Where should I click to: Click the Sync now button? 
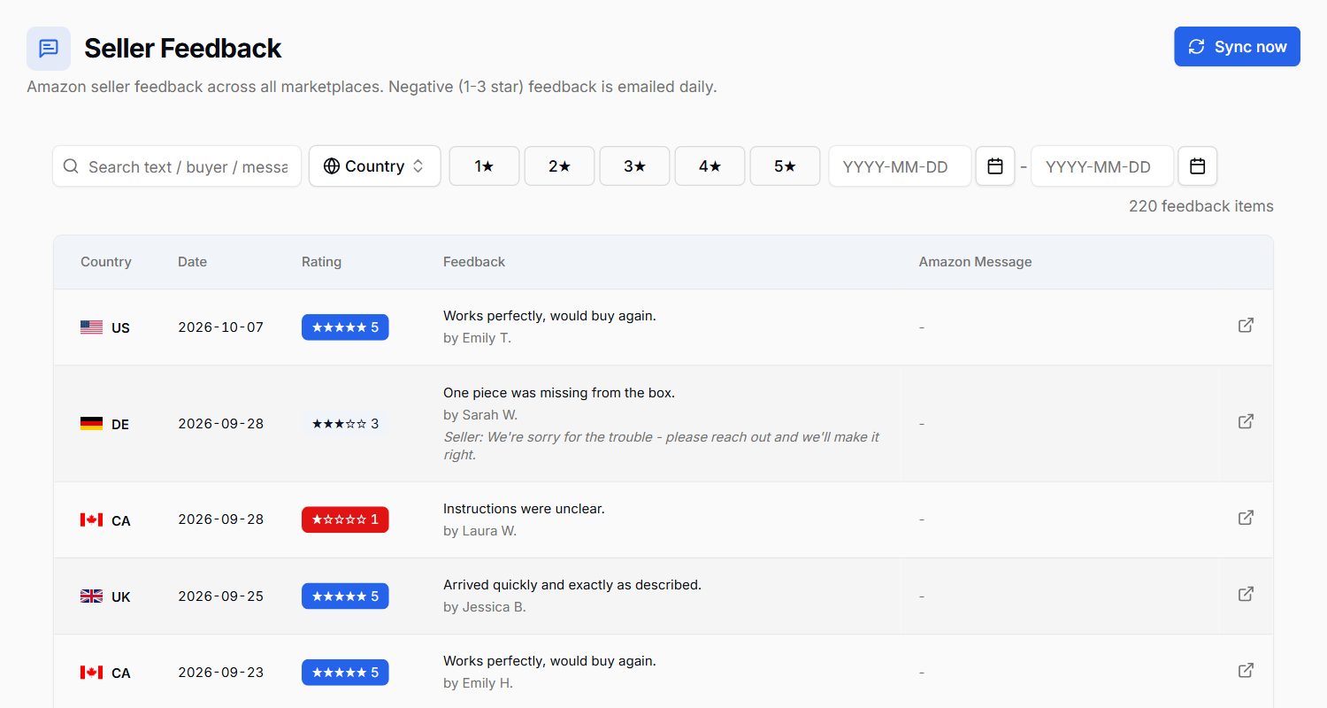click(x=1237, y=47)
